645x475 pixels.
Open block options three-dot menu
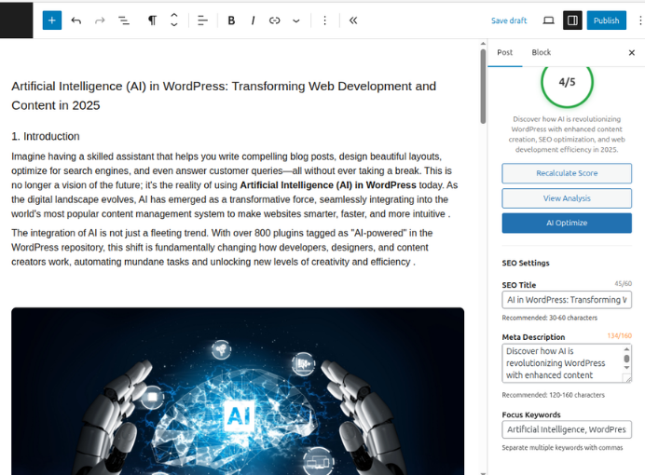pyautogui.click(x=325, y=20)
